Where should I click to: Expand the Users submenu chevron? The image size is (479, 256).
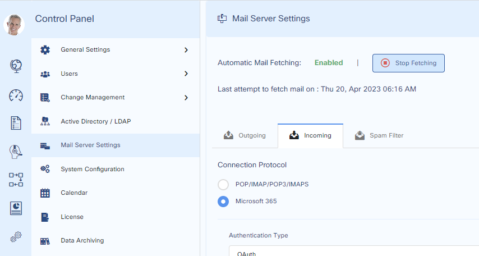click(186, 74)
